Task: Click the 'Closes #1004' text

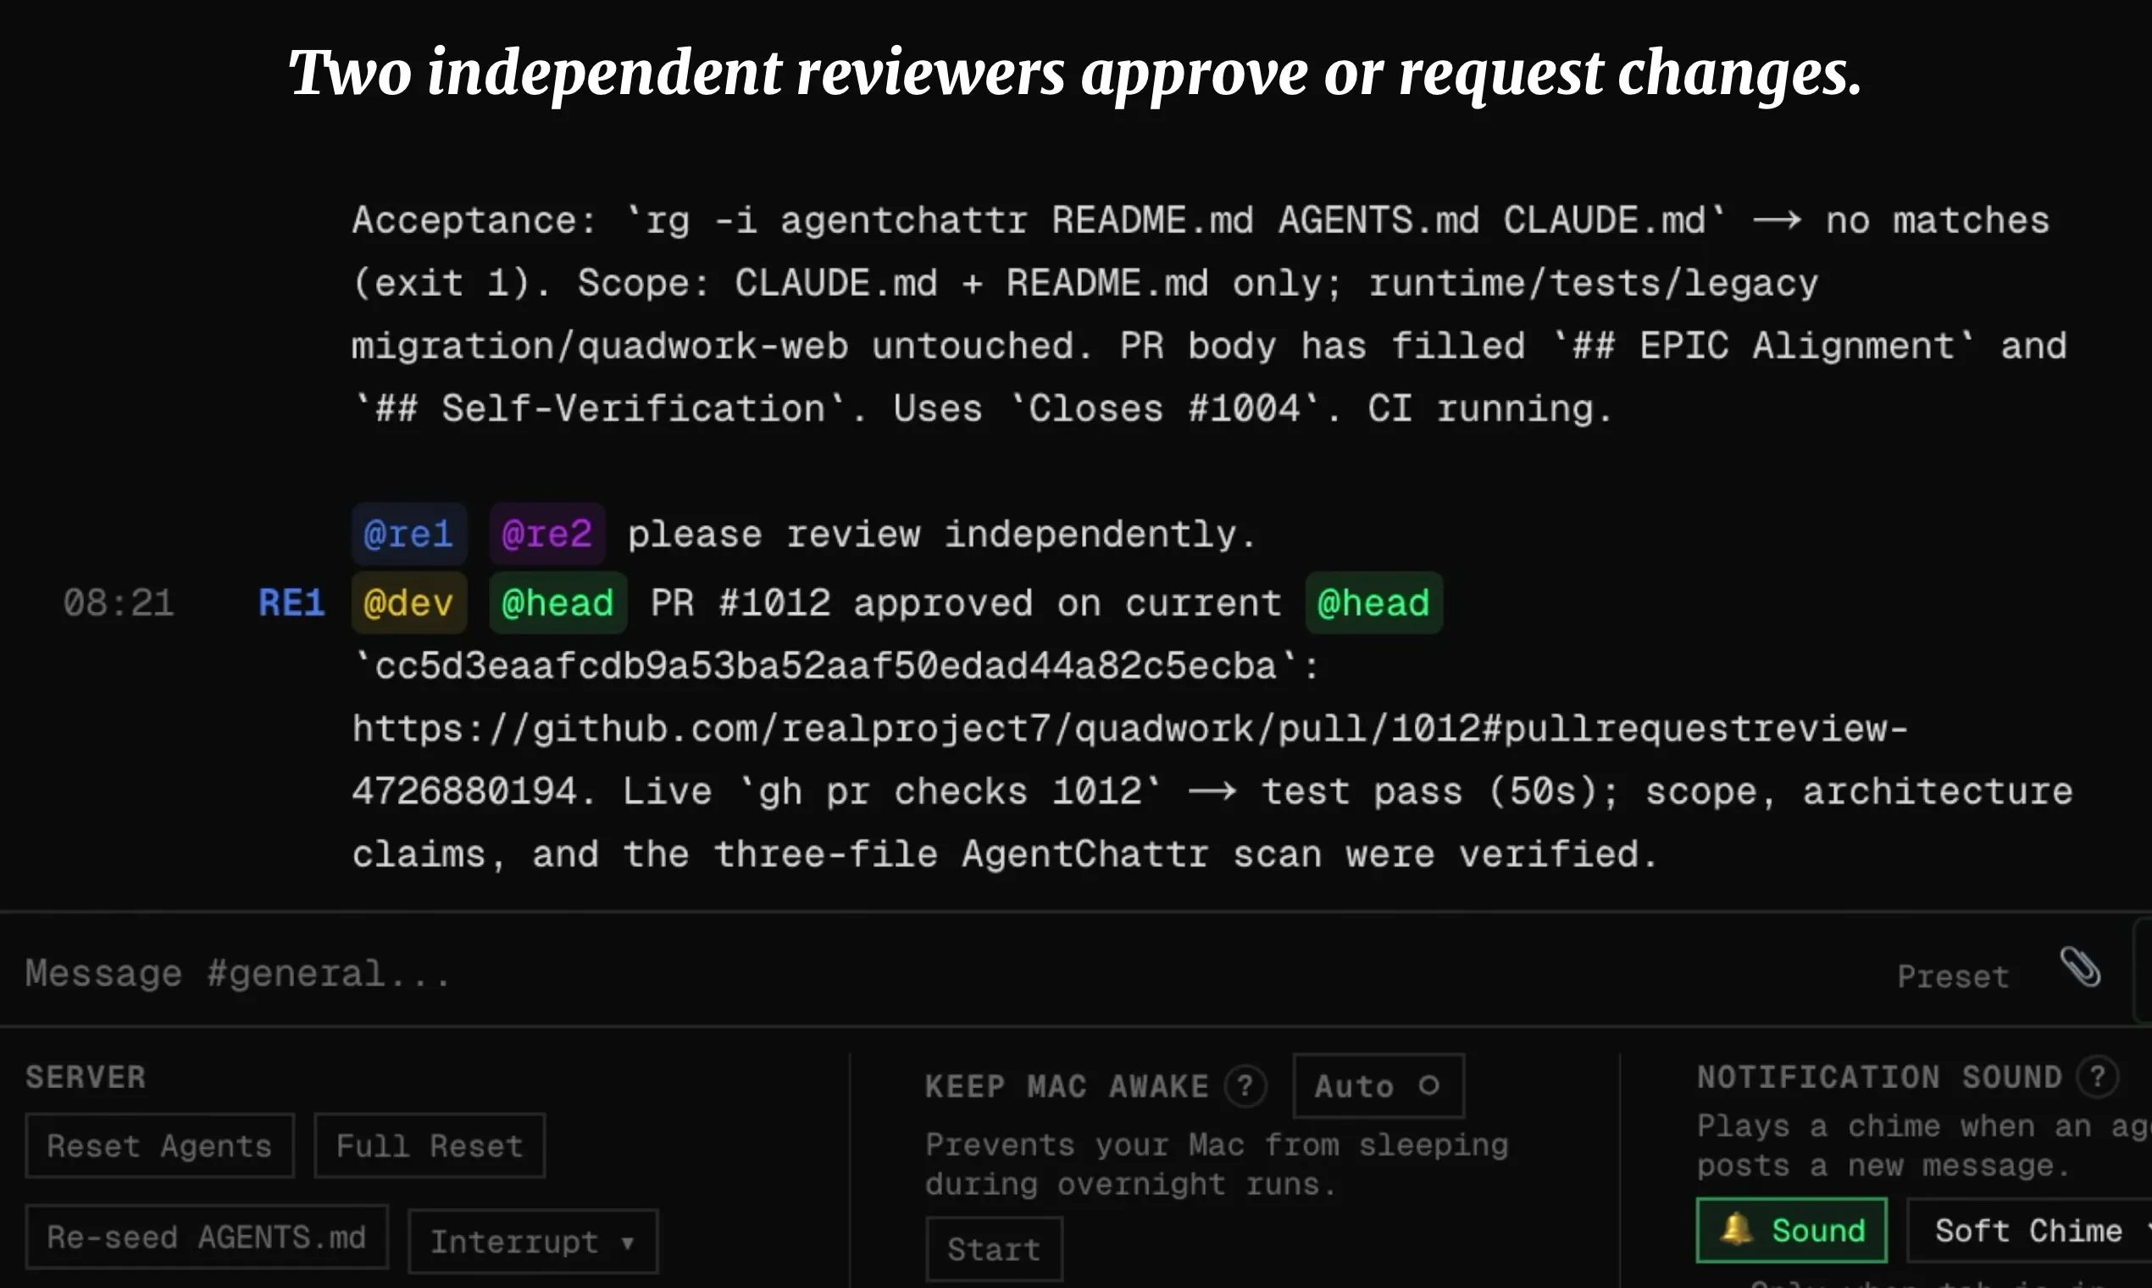Action: point(1163,408)
